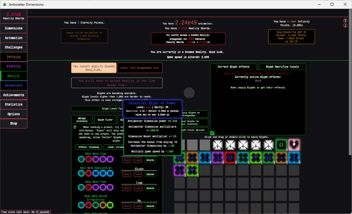
Task: Switch to the Infinity tab
Action: click(13, 57)
